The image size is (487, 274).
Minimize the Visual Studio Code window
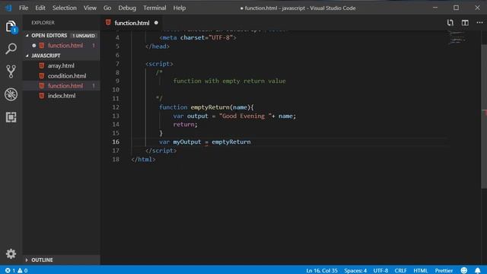pyautogui.click(x=435, y=8)
